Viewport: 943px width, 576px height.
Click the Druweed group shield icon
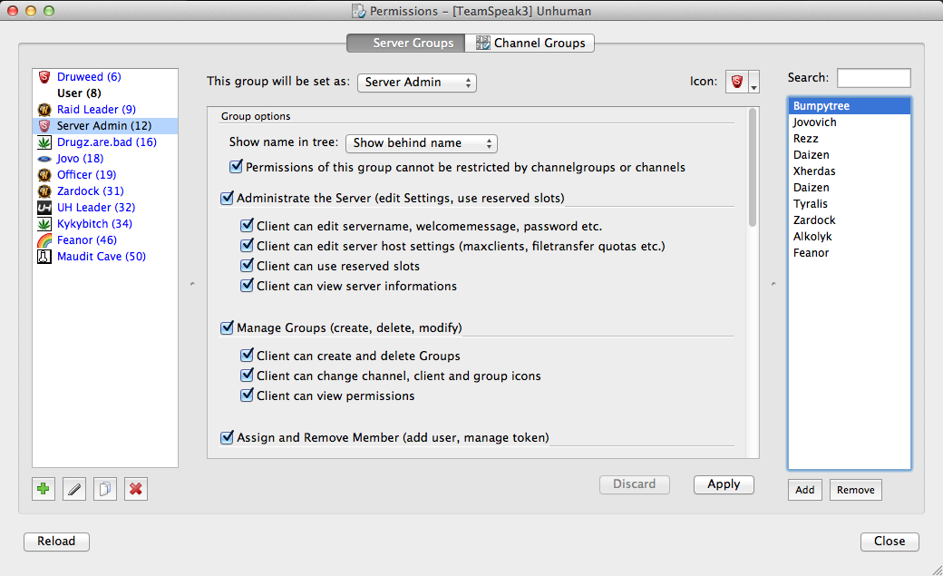pyautogui.click(x=44, y=76)
